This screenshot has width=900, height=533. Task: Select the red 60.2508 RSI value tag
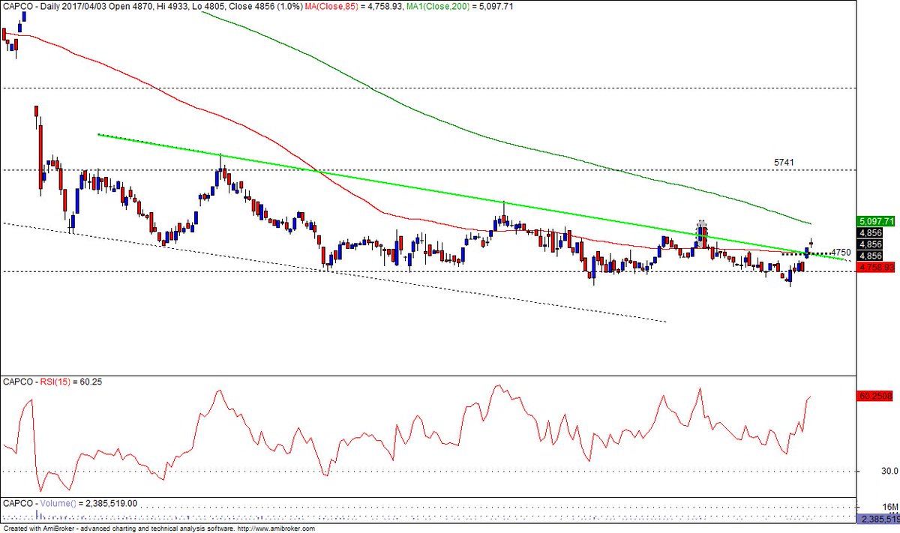click(x=874, y=395)
